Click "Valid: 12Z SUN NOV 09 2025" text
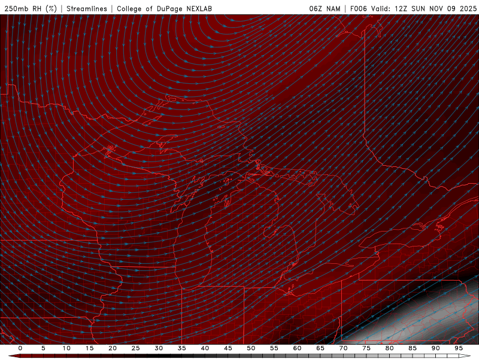 (424, 8)
